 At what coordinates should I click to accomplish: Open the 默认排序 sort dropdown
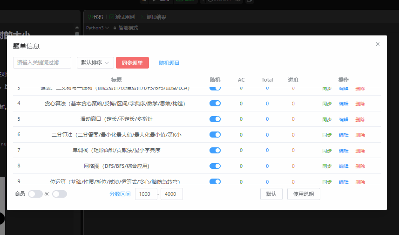[95, 63]
